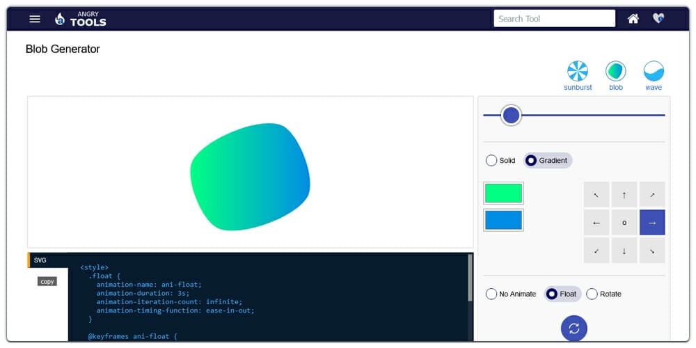This screenshot has height=348, width=696.
Task: Choose the Gradient fill option
Action: [x=532, y=161]
